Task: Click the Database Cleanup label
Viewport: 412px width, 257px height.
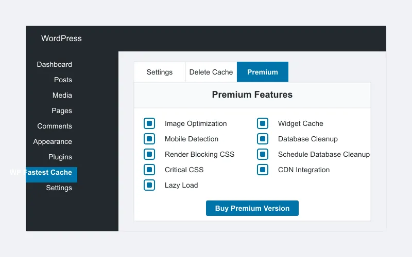Action: pyautogui.click(x=308, y=139)
